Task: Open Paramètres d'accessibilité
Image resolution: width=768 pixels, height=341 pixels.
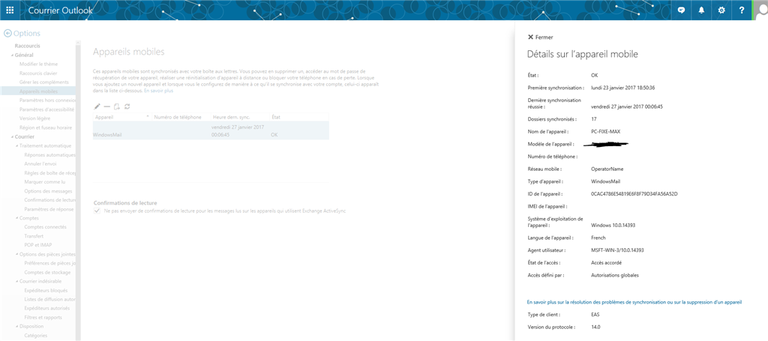Action: click(47, 109)
